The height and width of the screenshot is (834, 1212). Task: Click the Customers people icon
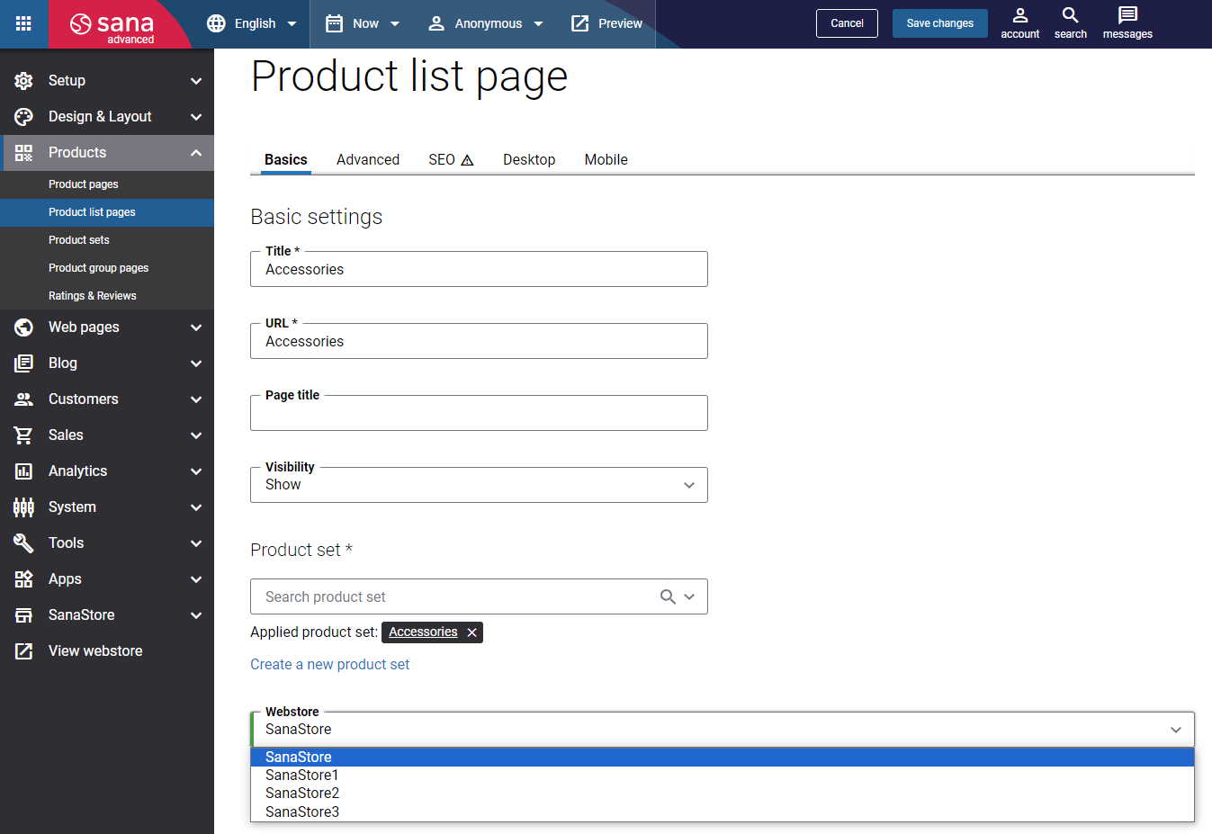[23, 399]
